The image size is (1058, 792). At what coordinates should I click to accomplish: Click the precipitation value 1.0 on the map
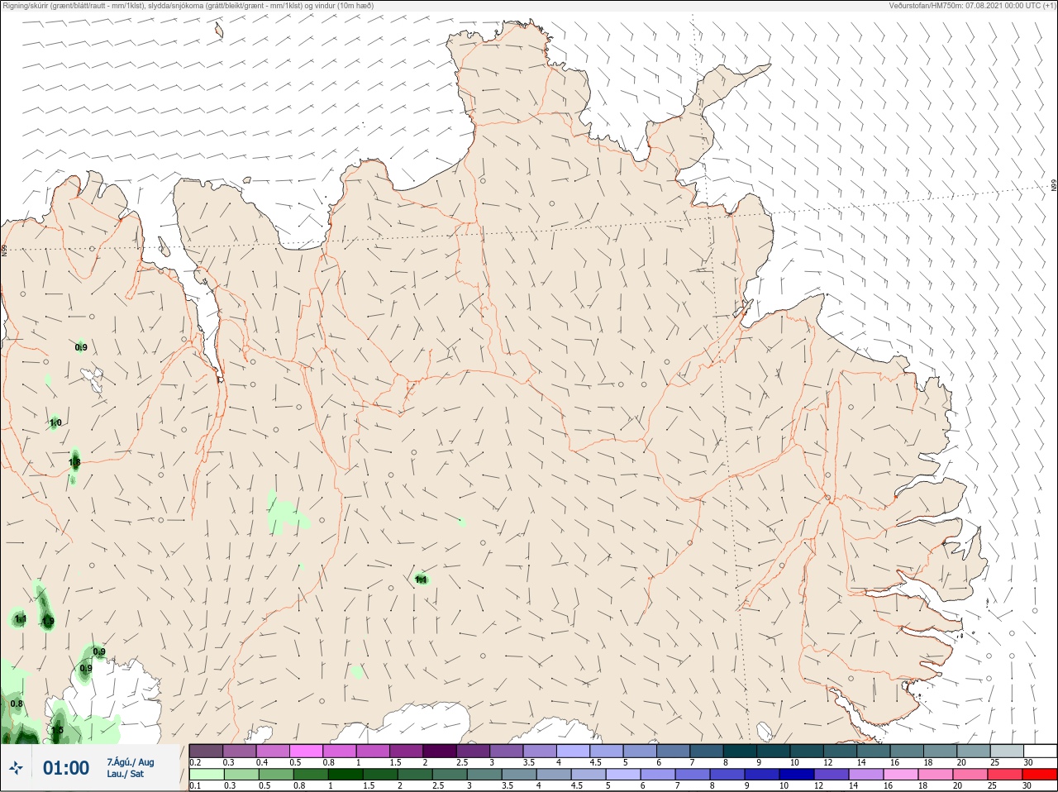pyautogui.click(x=55, y=422)
